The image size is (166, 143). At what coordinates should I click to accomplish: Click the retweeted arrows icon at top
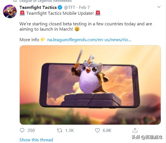pos(15,1)
